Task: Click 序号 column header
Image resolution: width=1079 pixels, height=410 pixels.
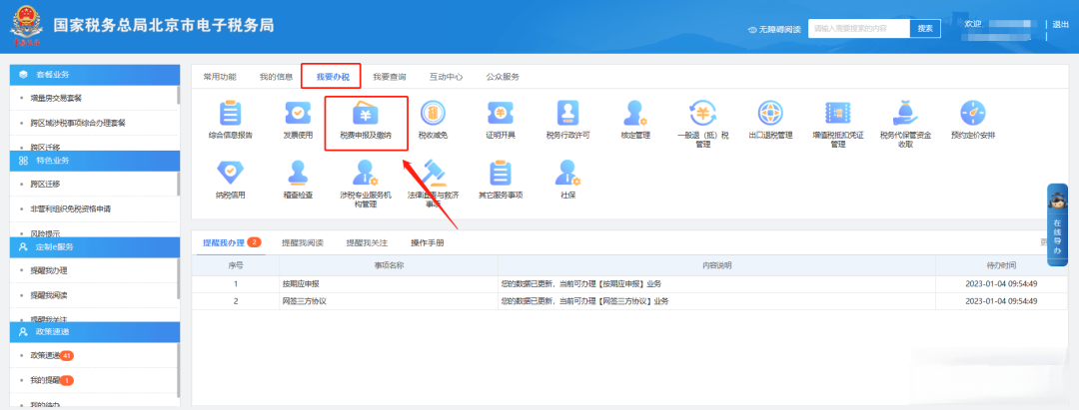Action: [236, 265]
